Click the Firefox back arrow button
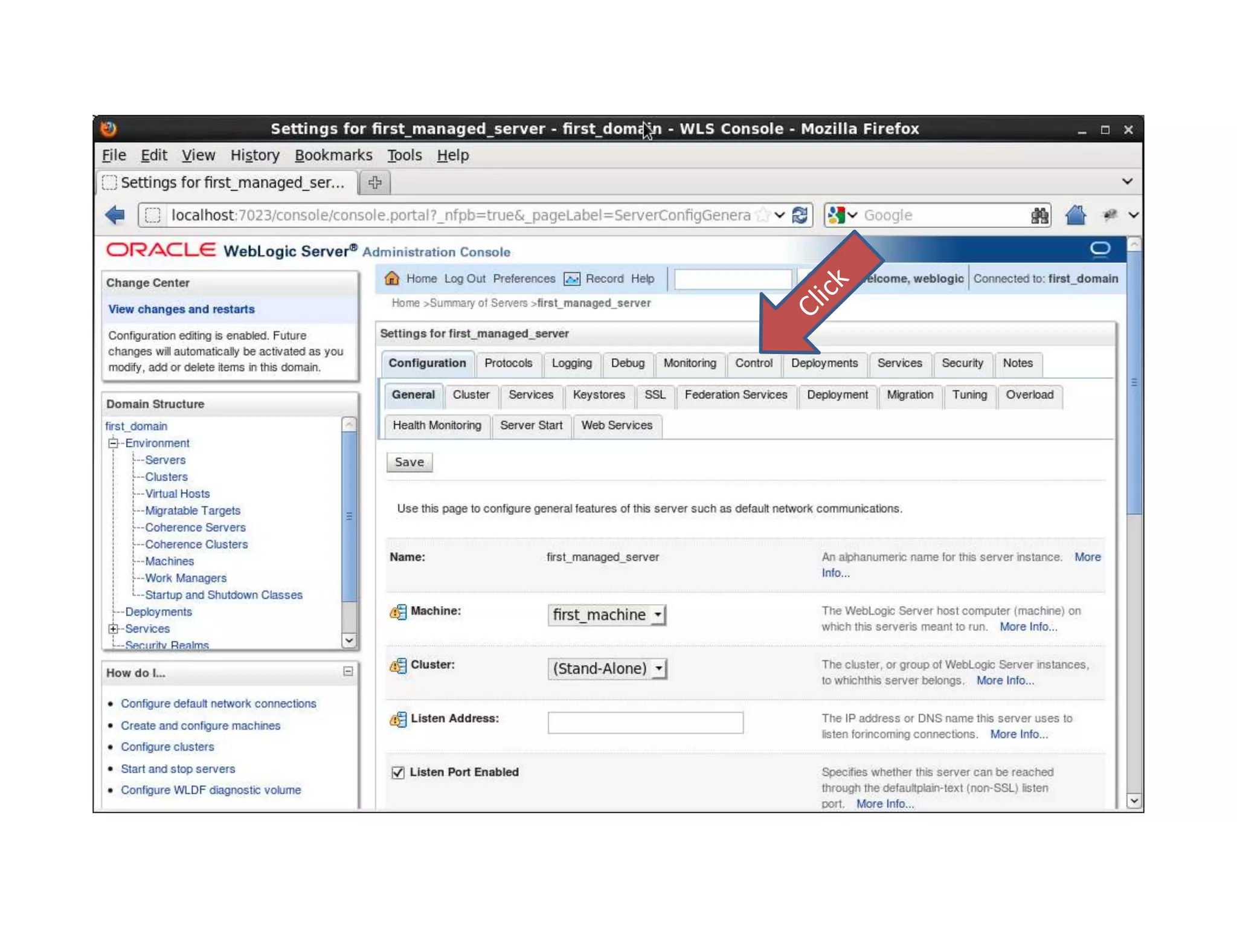 tap(115, 215)
